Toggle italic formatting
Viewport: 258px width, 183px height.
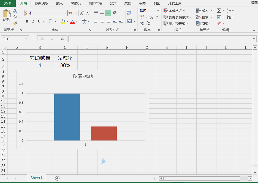pos(33,21)
